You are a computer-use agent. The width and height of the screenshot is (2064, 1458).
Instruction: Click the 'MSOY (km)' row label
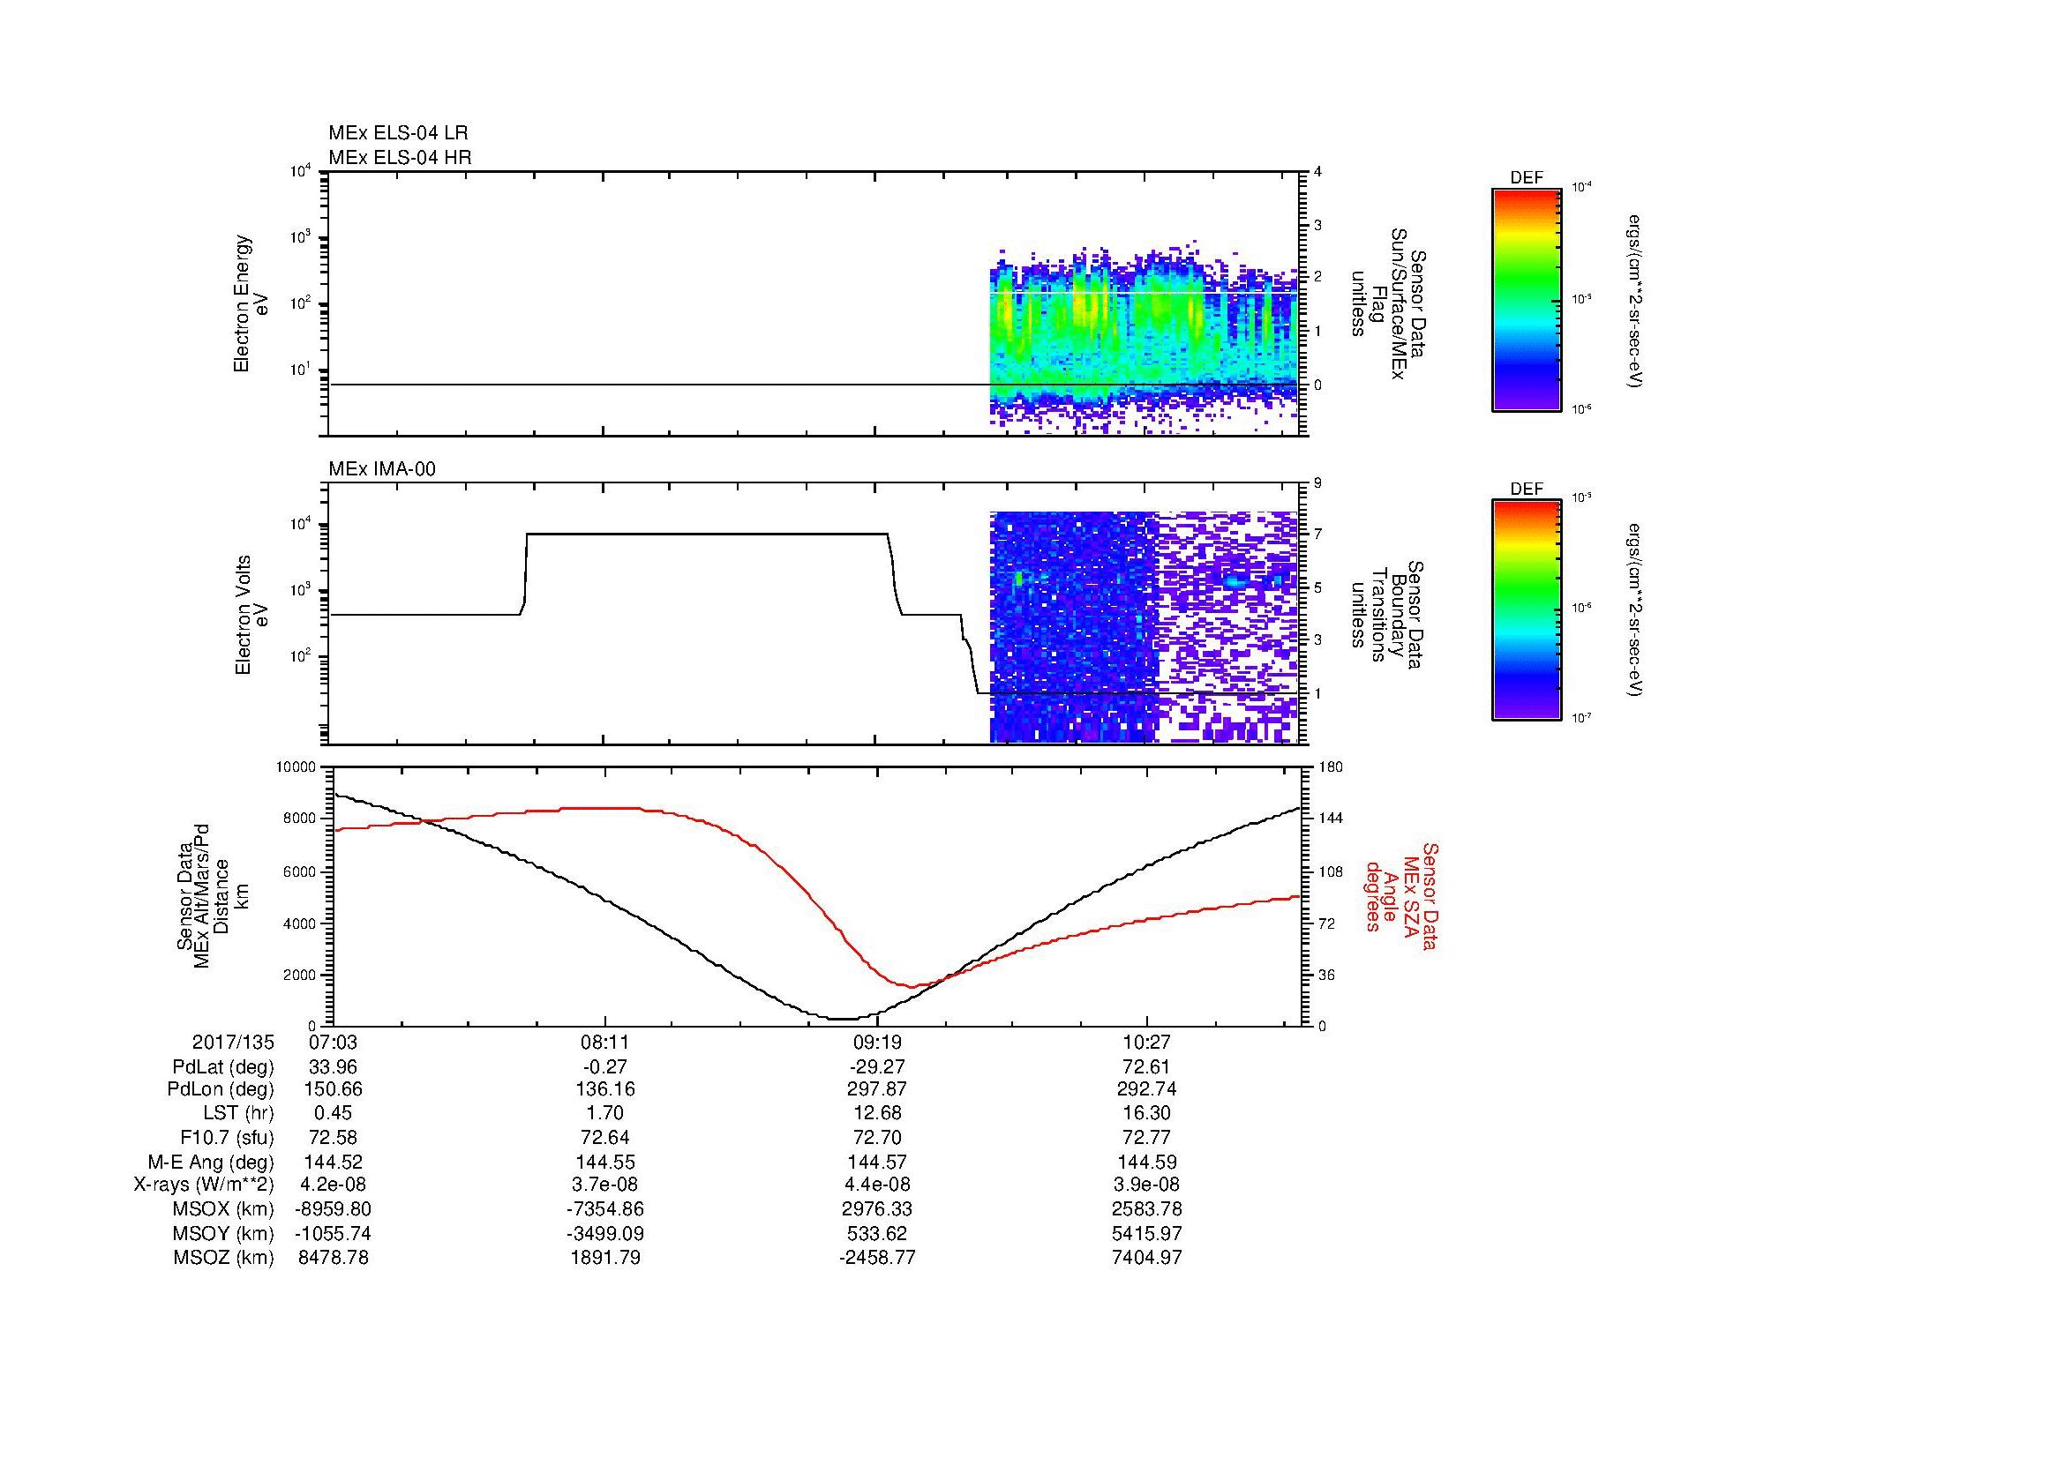[224, 1234]
